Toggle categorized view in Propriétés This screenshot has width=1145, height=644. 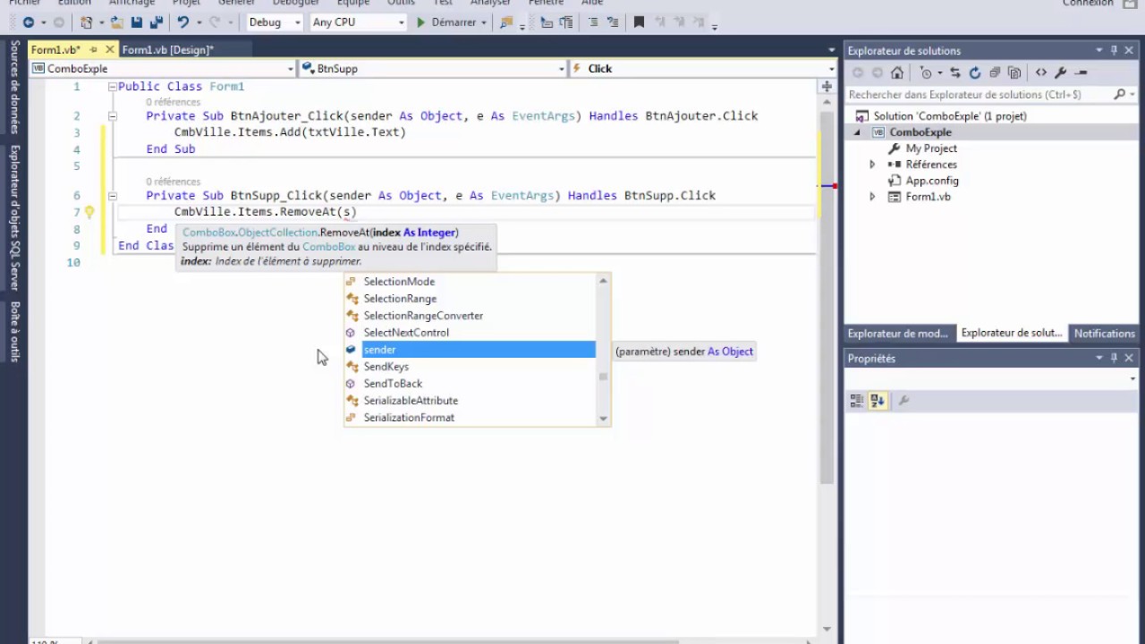(x=857, y=402)
